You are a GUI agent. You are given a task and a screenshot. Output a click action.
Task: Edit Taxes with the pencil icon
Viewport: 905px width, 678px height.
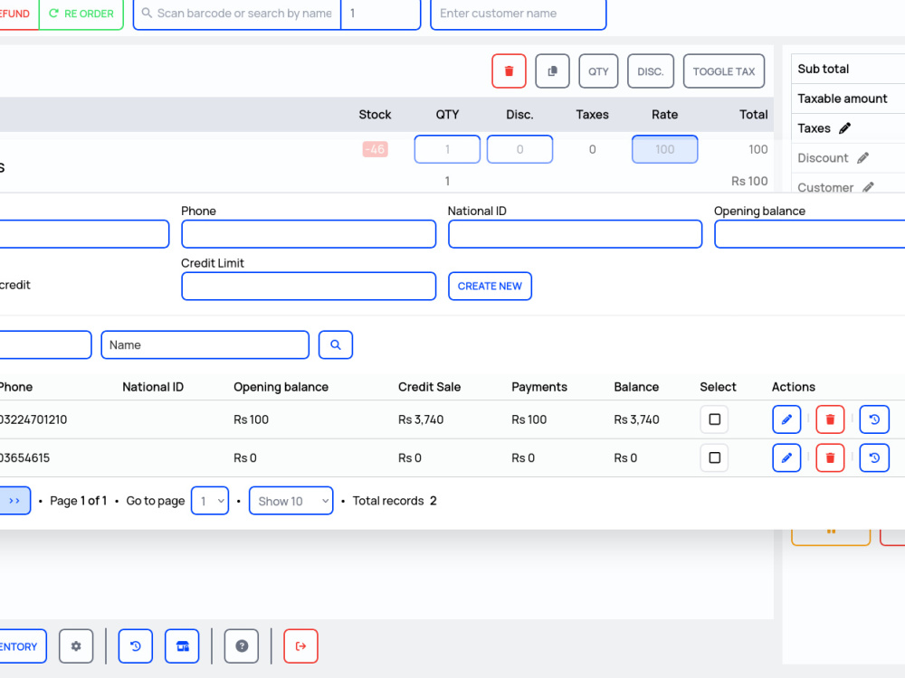pyautogui.click(x=844, y=128)
